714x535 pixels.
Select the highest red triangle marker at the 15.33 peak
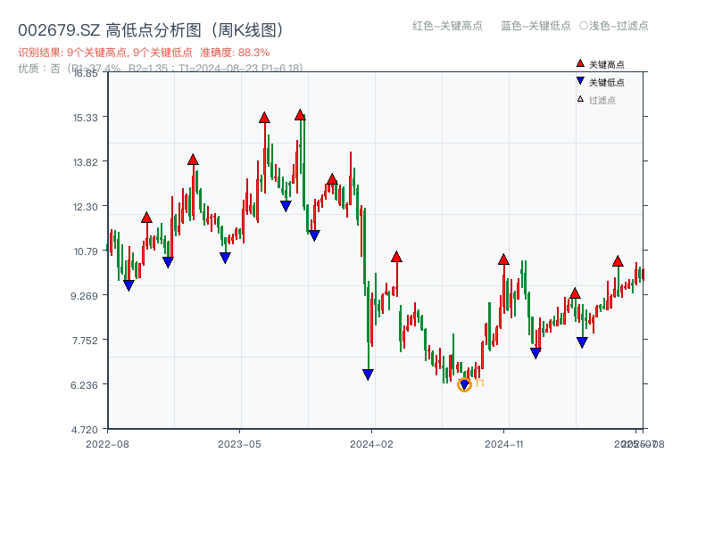pyautogui.click(x=301, y=114)
